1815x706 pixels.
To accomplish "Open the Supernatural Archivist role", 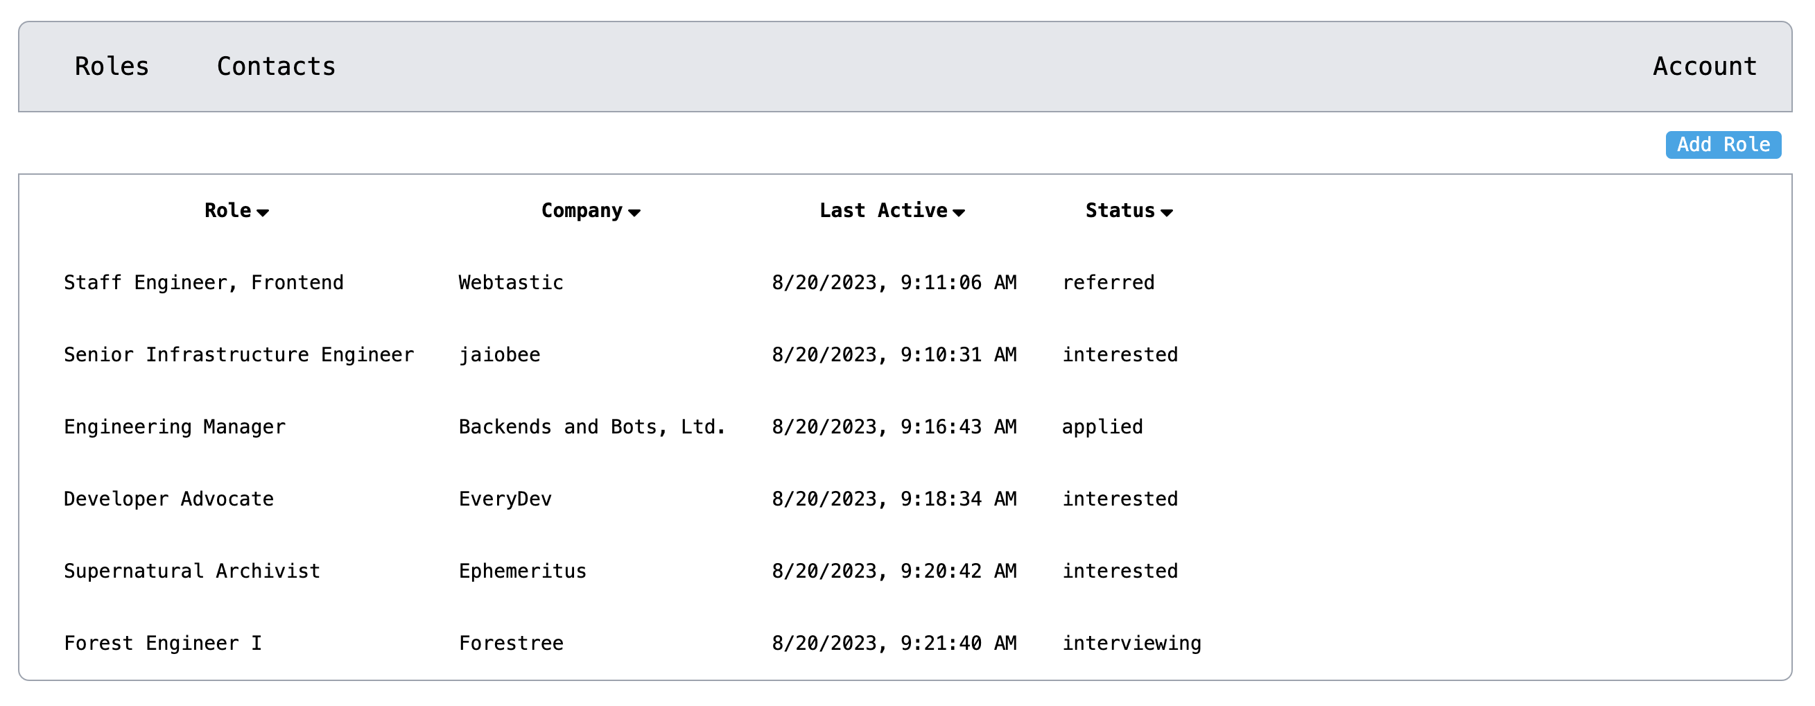I will [191, 571].
